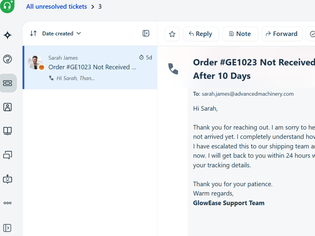Click the Hi Sarah, Than... preview text
This screenshot has width=315, height=236.
click(x=76, y=78)
